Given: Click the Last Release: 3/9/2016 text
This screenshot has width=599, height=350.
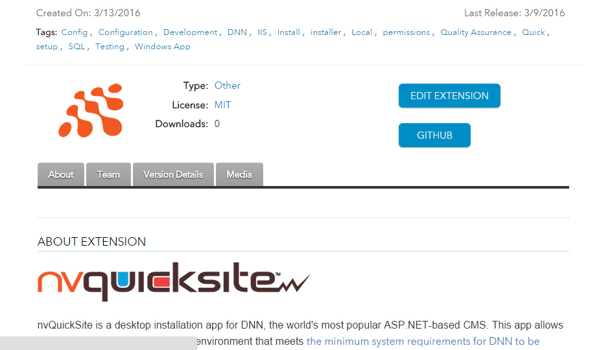Looking at the screenshot, I should click(x=514, y=13).
